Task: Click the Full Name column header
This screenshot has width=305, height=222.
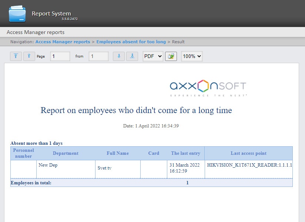Action: click(118, 153)
